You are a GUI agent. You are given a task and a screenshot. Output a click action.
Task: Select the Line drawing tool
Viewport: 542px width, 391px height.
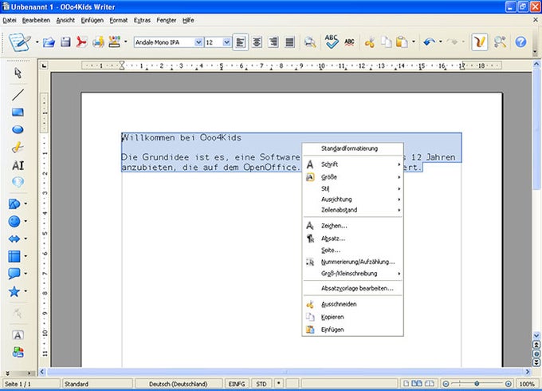18,94
